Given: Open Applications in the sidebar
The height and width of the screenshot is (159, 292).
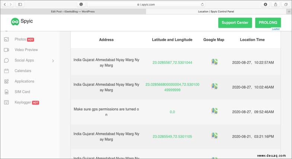Looking at the screenshot, I should 25,81.
